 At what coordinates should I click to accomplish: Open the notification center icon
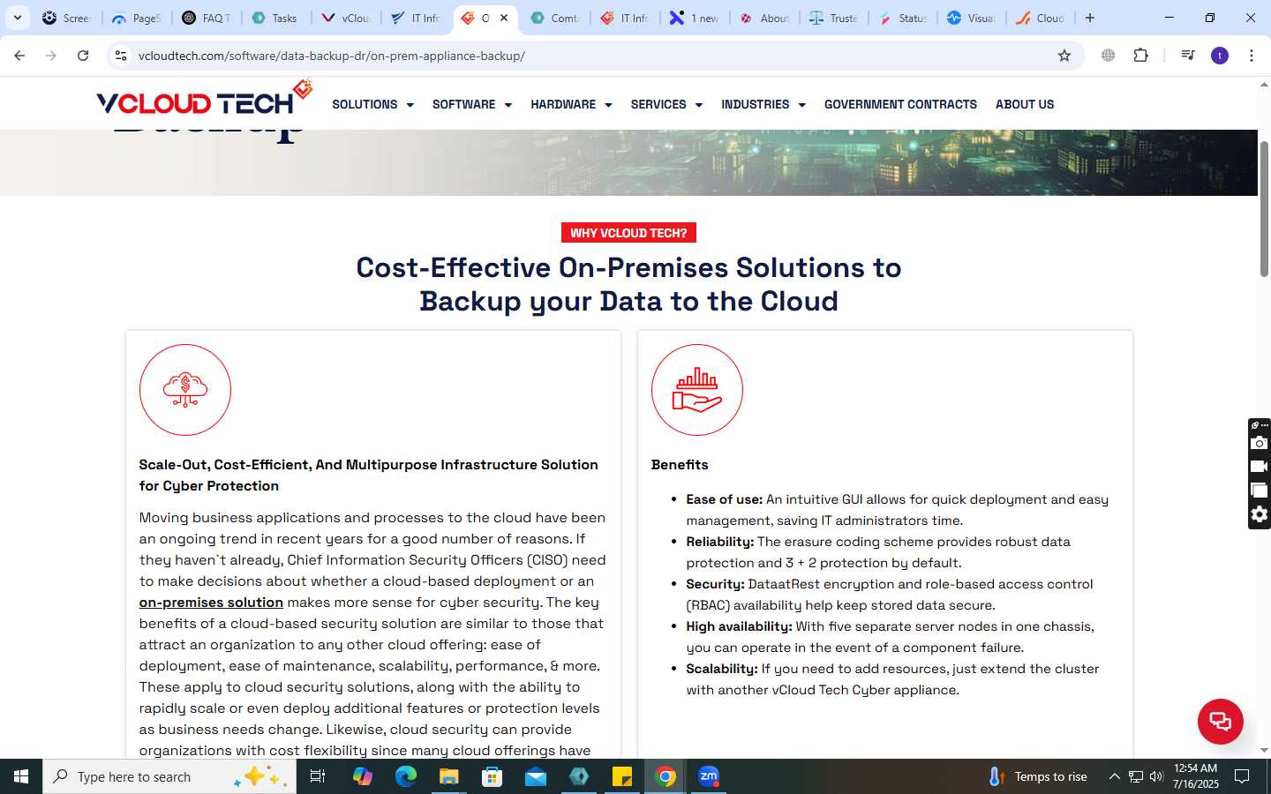(x=1242, y=776)
